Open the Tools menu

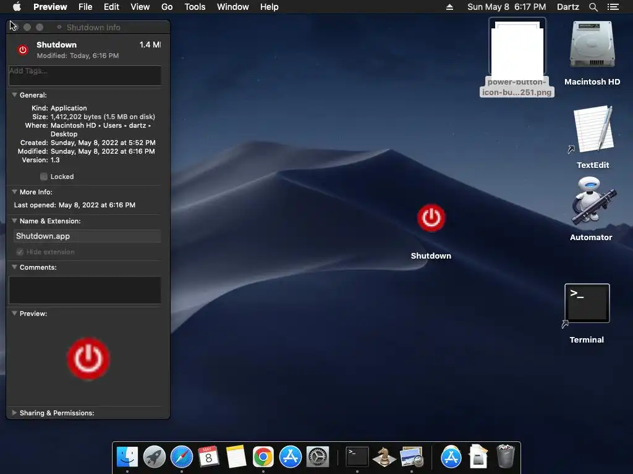[195, 7]
